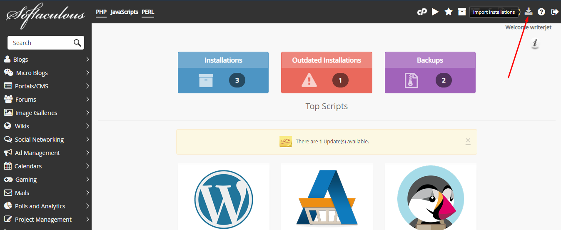Click the 'Top Scripts' heading
Viewport: 561px width, 230px height.
coord(327,106)
